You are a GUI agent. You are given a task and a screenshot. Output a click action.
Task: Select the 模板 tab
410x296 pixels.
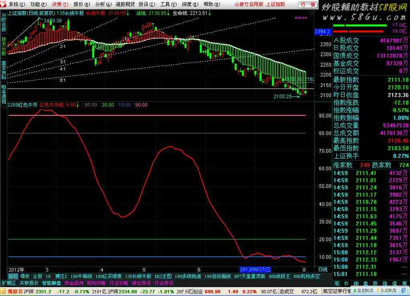(25, 276)
